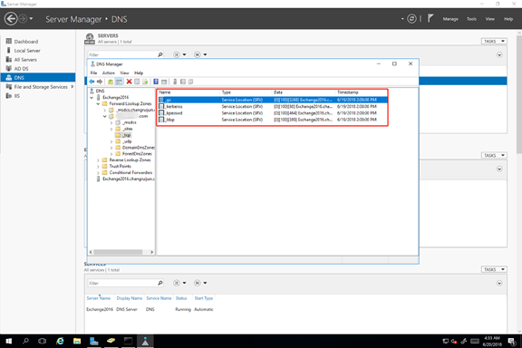Open View menu in DNS Manager
The width and height of the screenshot is (522, 348).
pyautogui.click(x=124, y=72)
